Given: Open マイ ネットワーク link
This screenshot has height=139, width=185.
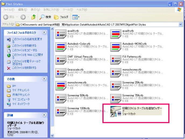Looking at the screenshot, I should click(x=21, y=104).
